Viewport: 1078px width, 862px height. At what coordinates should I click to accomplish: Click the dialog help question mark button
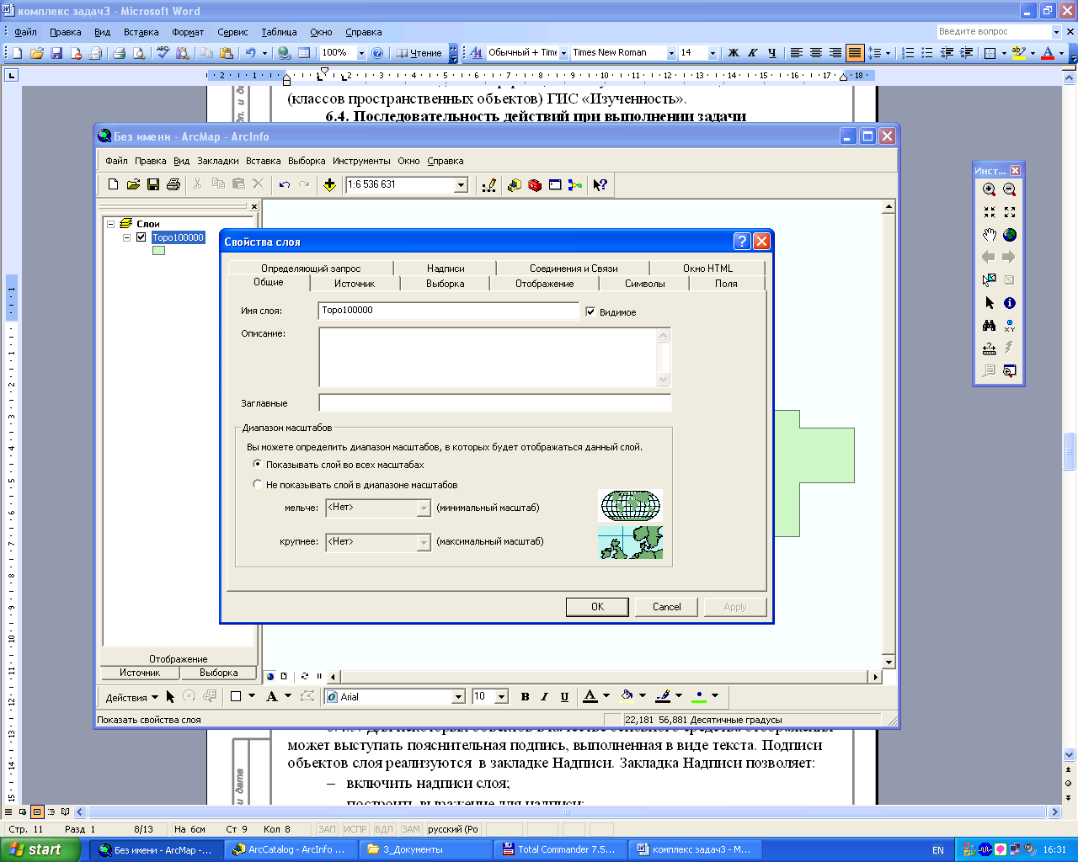742,242
